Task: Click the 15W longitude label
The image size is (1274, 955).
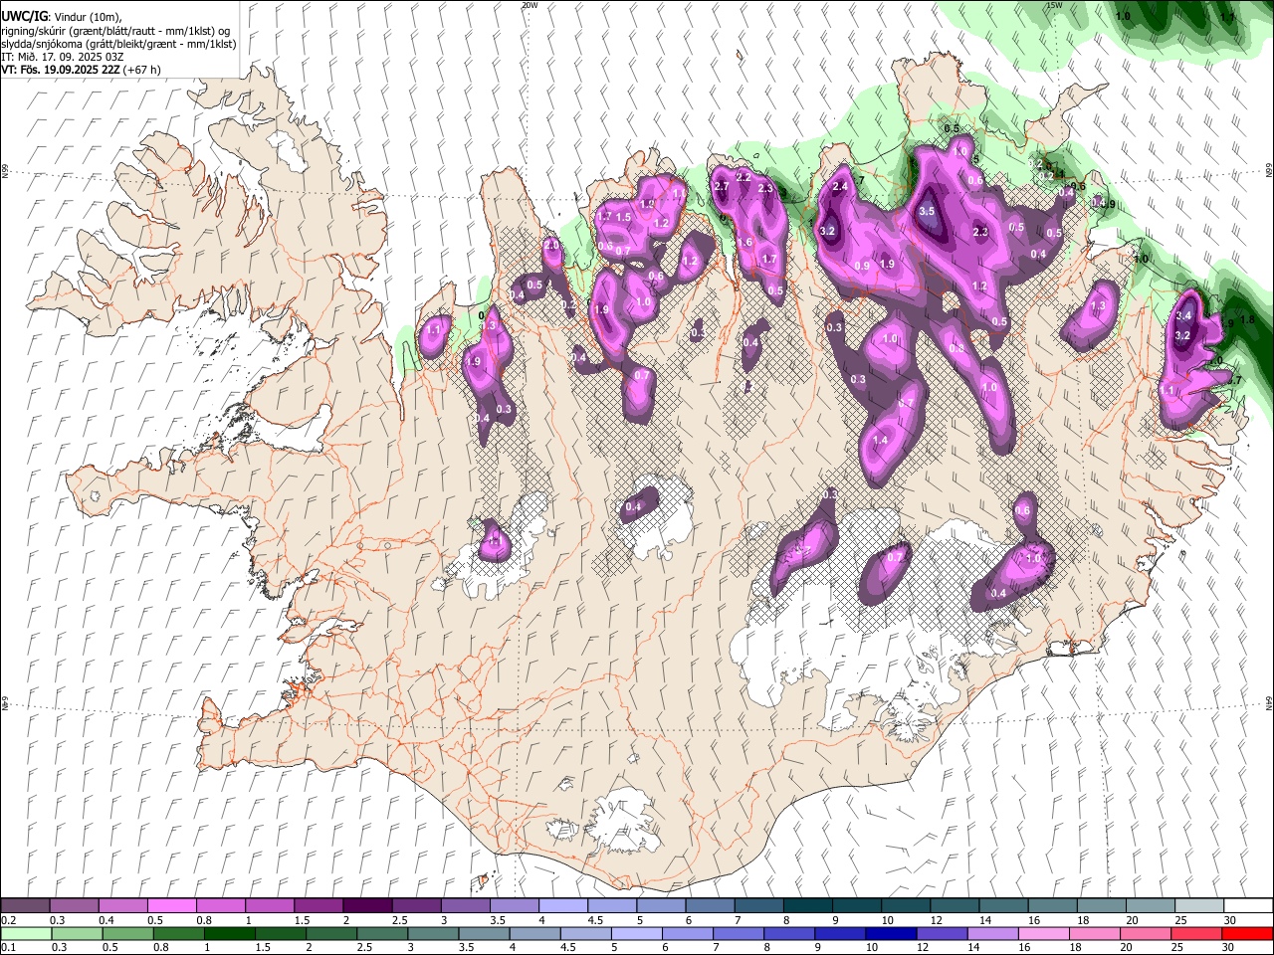Action: pyautogui.click(x=1054, y=5)
